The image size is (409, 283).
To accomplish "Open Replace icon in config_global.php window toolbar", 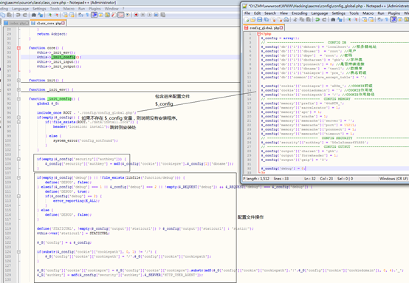I will [340, 19].
